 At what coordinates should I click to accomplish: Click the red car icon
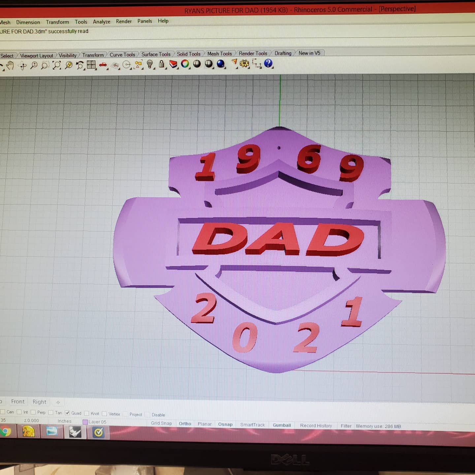[103, 64]
